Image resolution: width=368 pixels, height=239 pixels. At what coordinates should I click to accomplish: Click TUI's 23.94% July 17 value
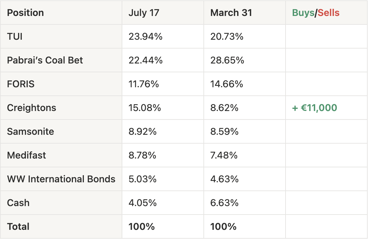pyautogui.click(x=145, y=36)
